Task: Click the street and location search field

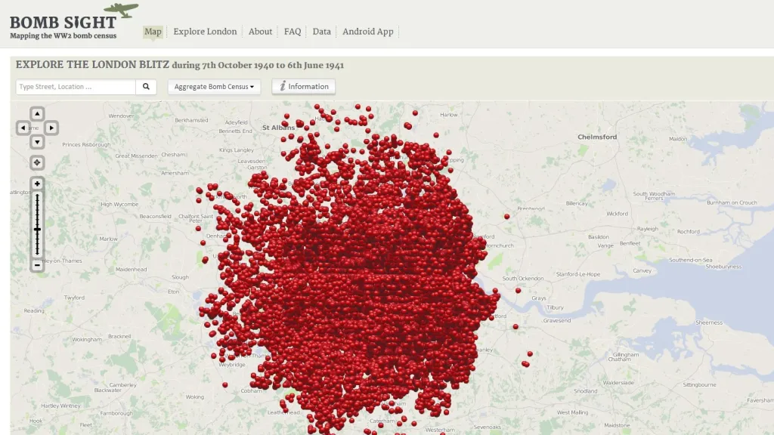Action: [x=76, y=87]
